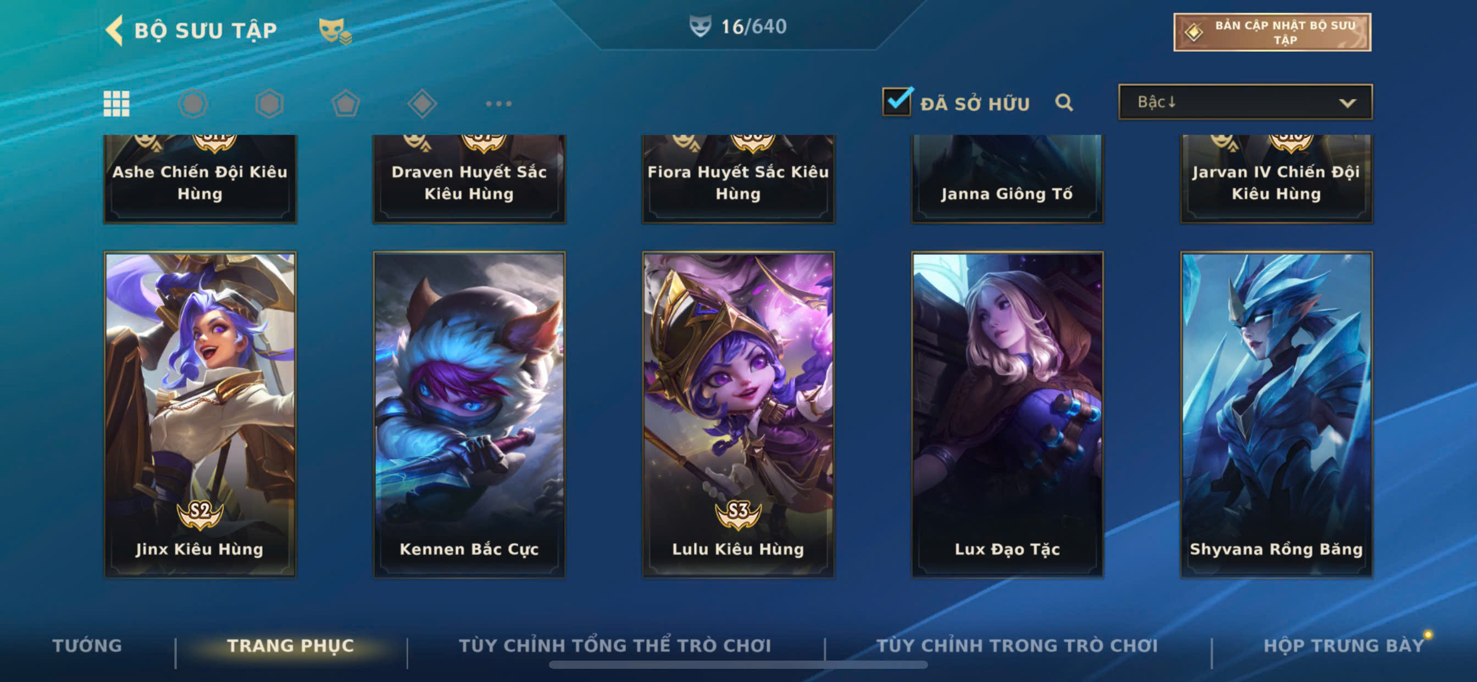This screenshot has width=1477, height=682.
Task: Select the Lux Đạo Tặc skin card
Action: coord(1007,415)
